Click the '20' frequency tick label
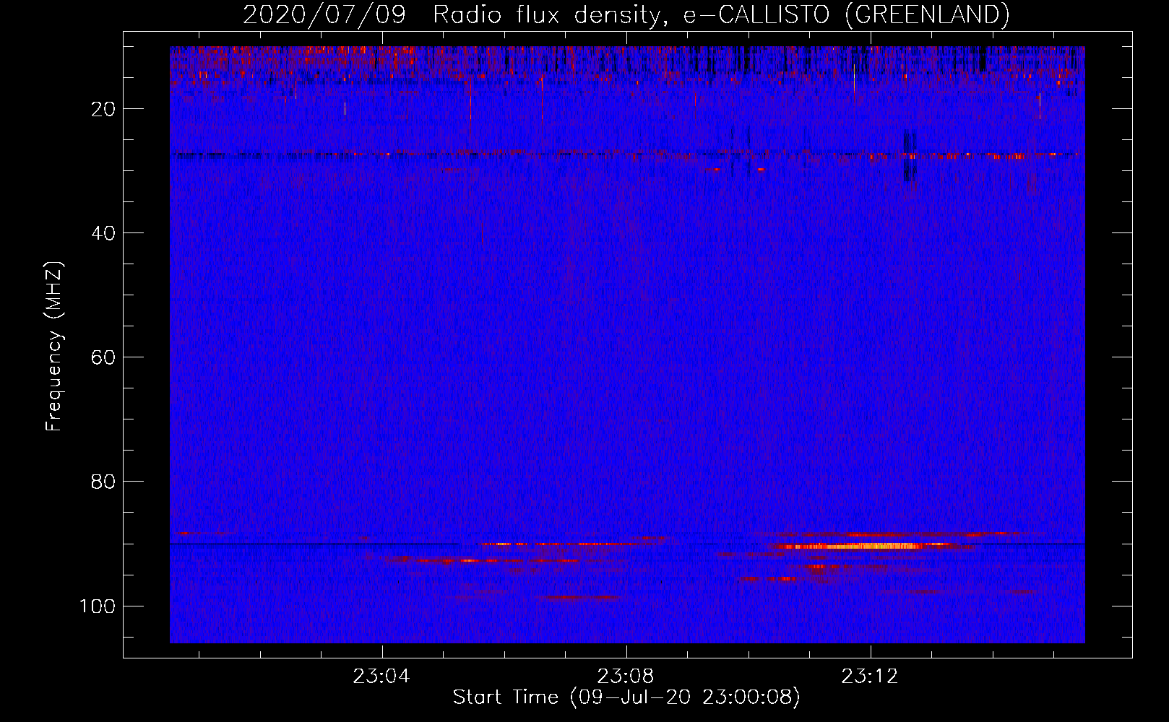Image resolution: width=1169 pixels, height=722 pixels. pos(103,109)
